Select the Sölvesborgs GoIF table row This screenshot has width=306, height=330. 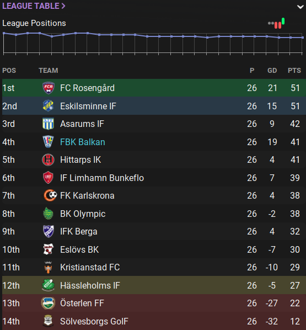pyautogui.click(x=154, y=321)
